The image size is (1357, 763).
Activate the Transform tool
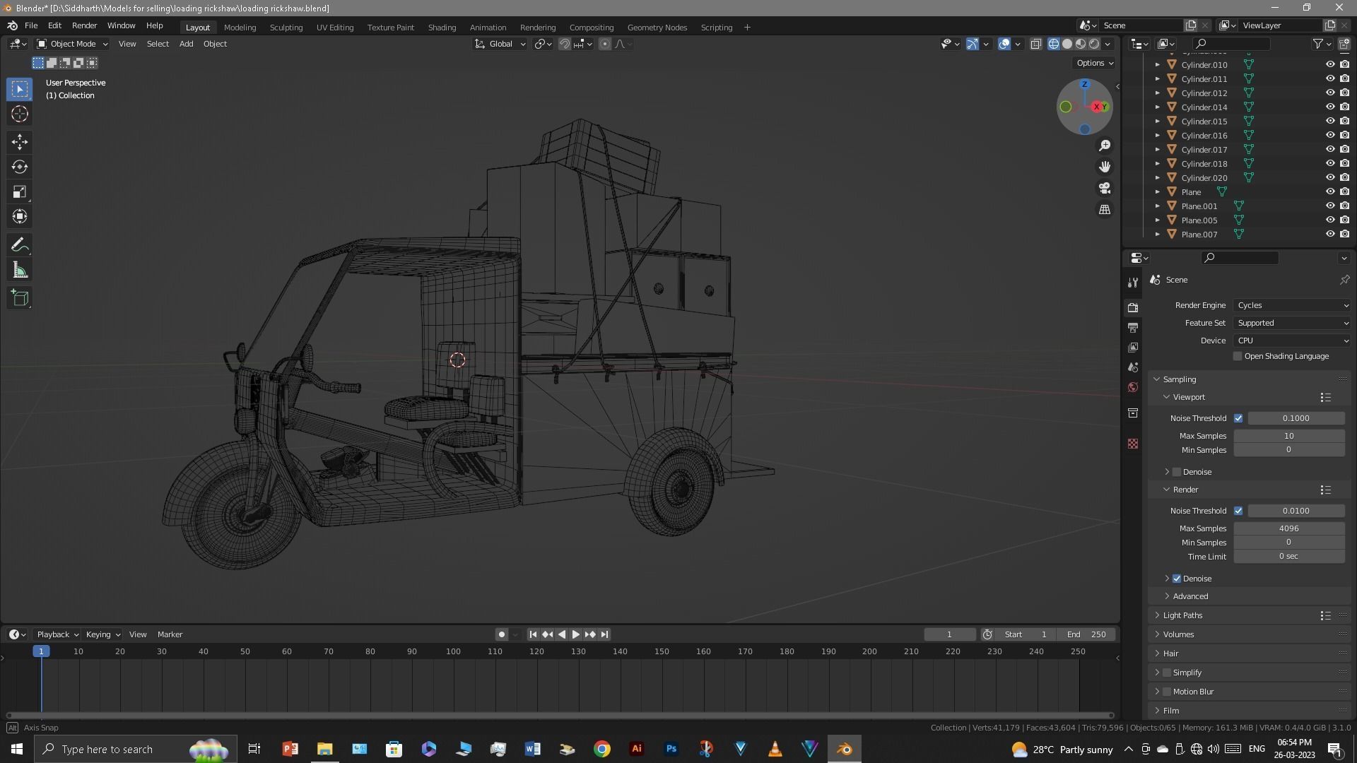point(20,216)
